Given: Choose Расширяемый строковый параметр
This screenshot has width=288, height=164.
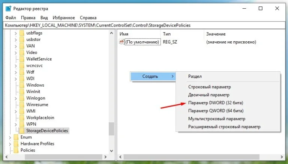Looking at the screenshot, I should tap(228, 127).
